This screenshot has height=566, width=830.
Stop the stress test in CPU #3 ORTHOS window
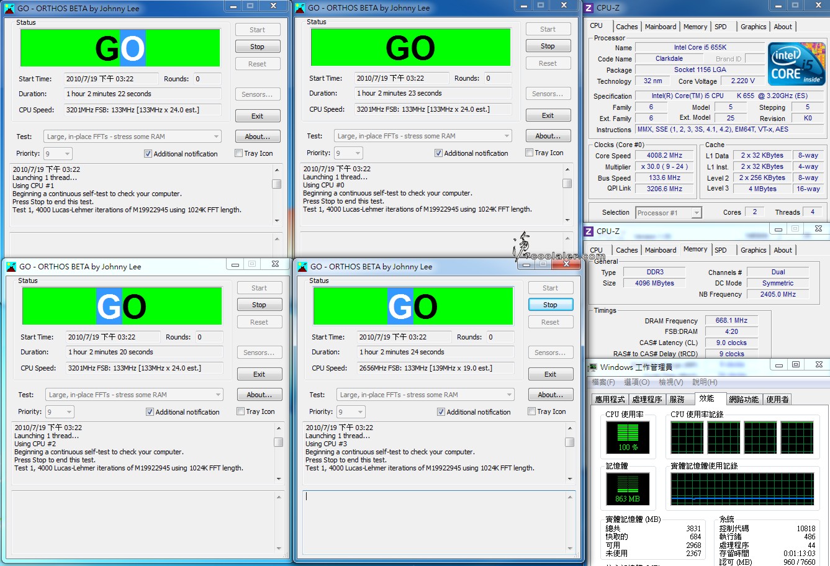[x=551, y=305]
